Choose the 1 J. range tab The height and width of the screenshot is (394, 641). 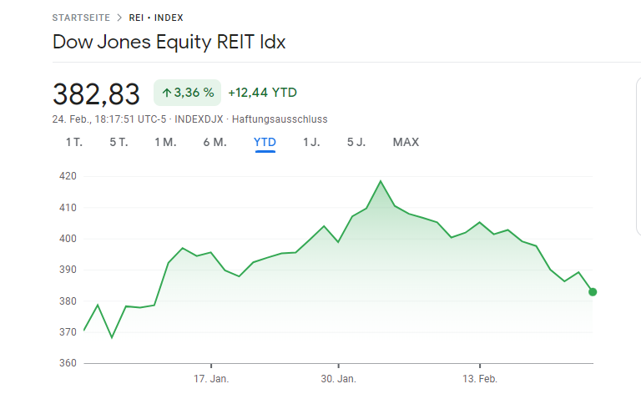311,142
